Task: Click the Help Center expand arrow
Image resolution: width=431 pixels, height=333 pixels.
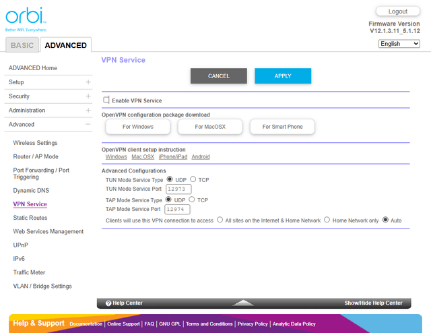Action: (243, 303)
